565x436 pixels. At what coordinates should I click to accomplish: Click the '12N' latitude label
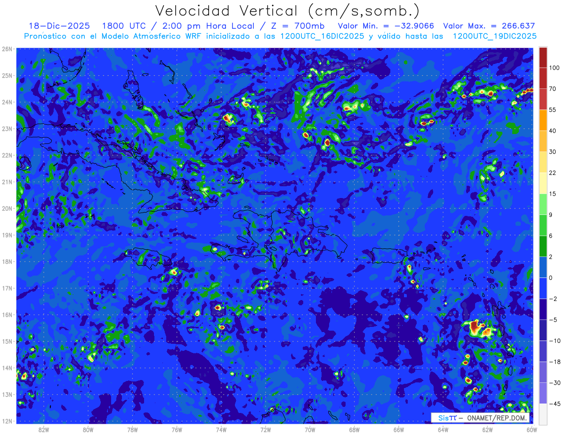click(7, 421)
